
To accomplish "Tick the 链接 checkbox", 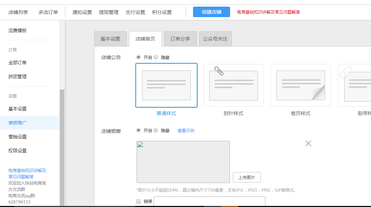I will pos(138,201).
